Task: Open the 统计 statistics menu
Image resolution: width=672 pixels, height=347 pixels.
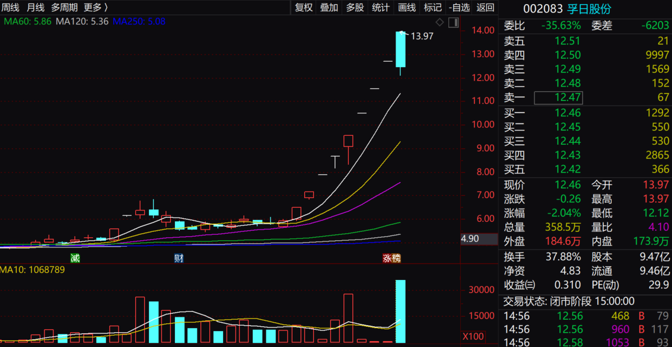Action: (x=381, y=7)
